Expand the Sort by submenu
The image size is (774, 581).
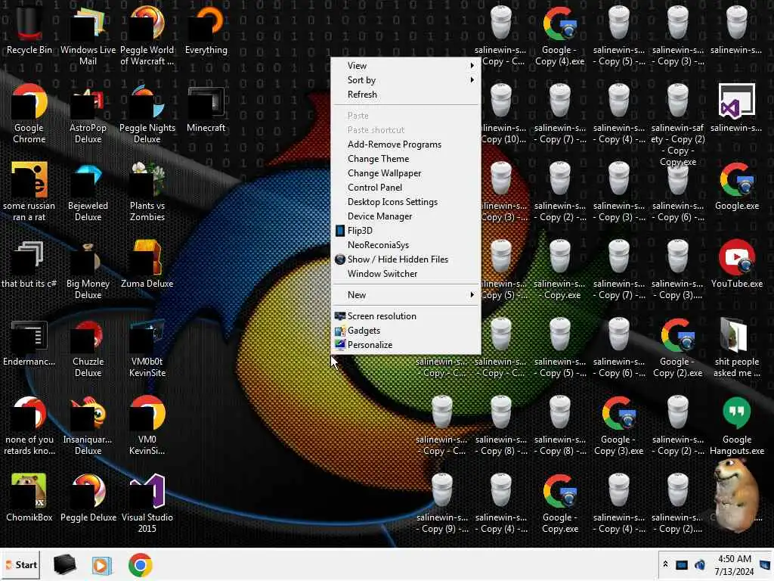click(x=406, y=80)
